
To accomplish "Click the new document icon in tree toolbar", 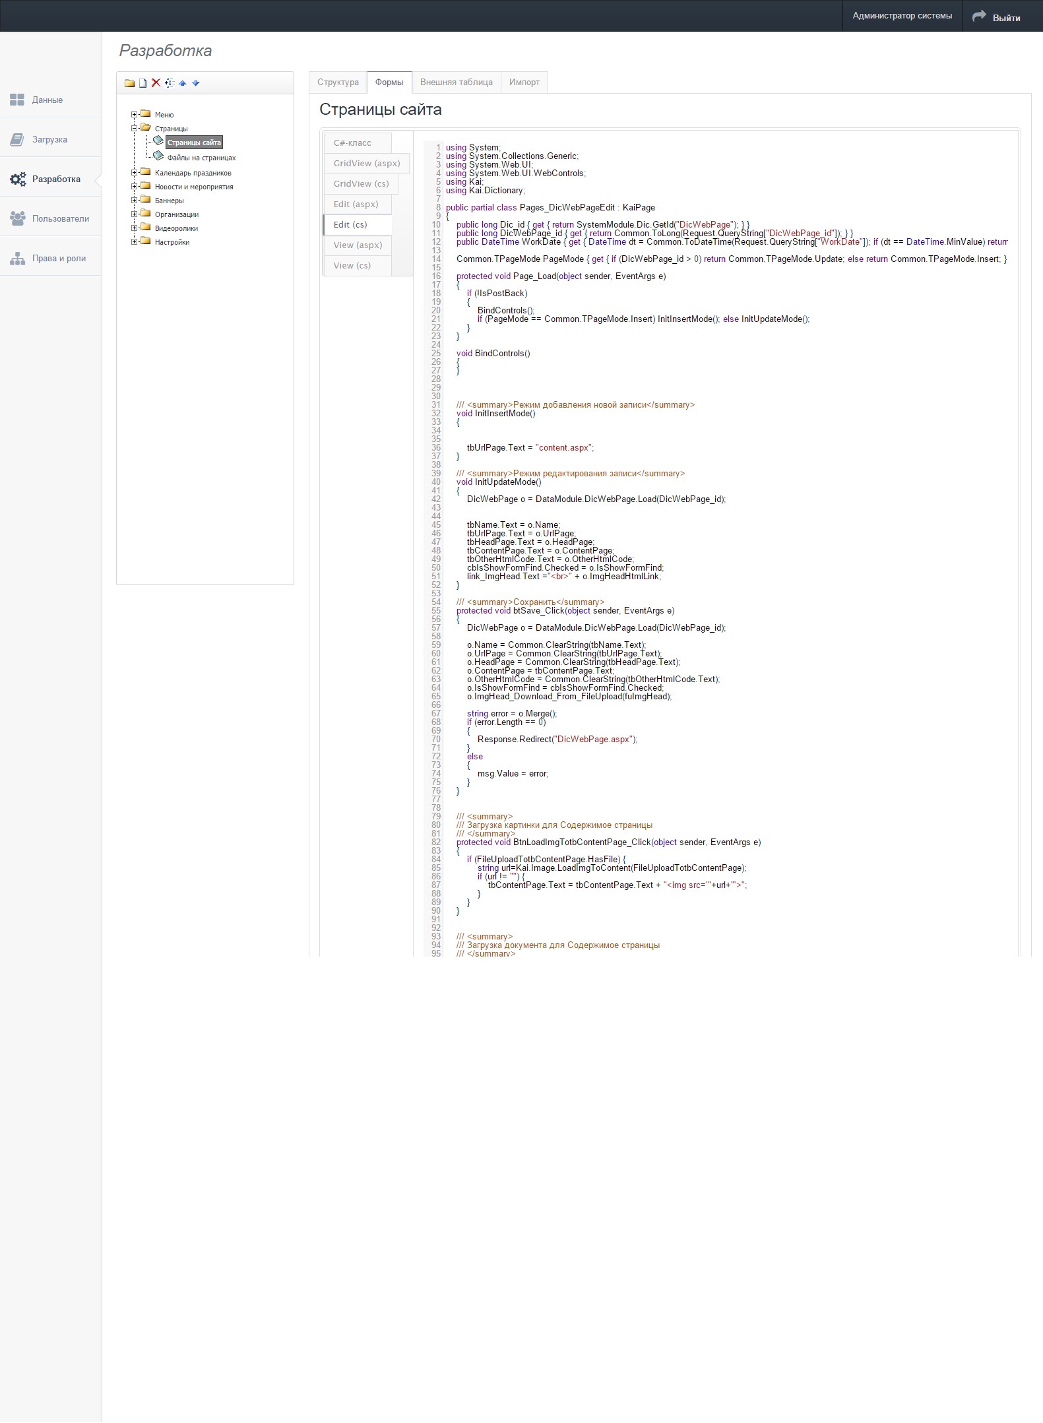I will (142, 83).
